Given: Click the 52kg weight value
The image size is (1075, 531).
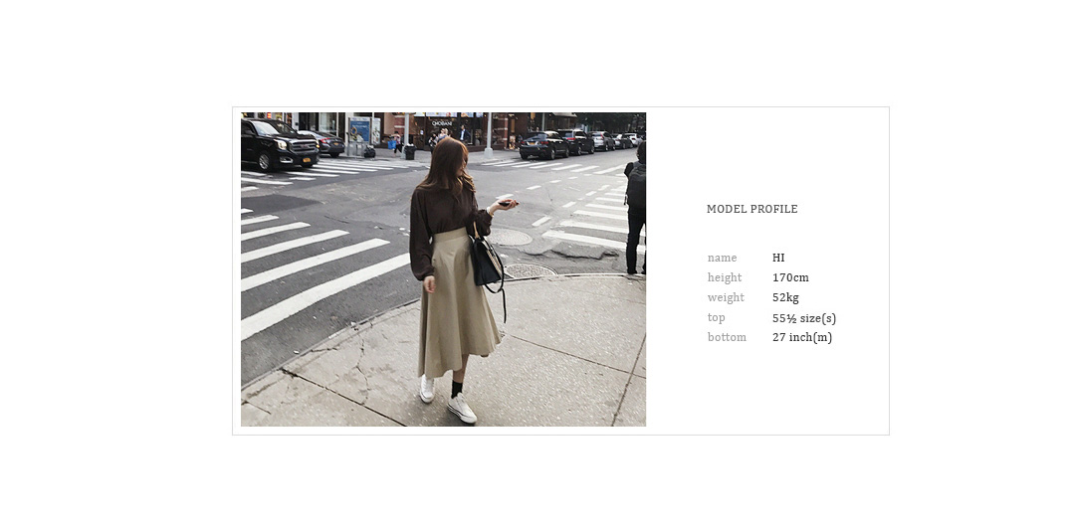Looking at the screenshot, I should click(785, 297).
